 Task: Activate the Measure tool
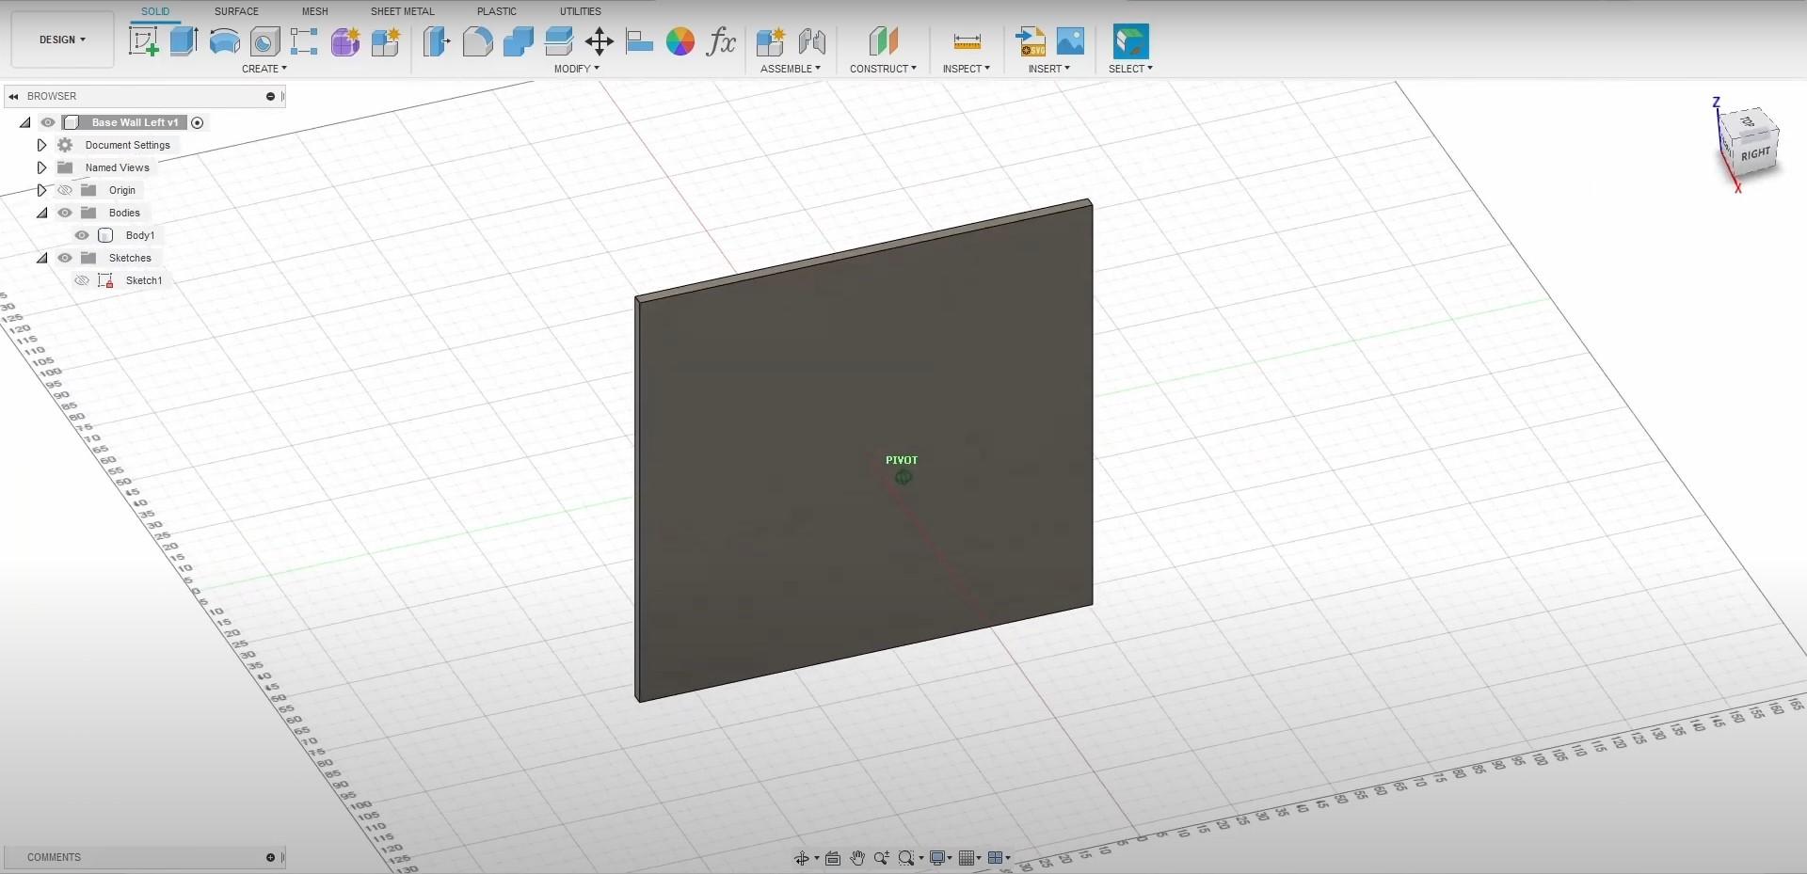[967, 41]
